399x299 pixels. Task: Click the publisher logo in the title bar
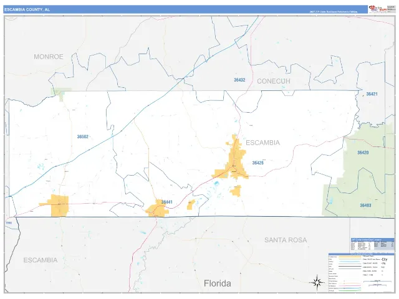click(377, 9)
